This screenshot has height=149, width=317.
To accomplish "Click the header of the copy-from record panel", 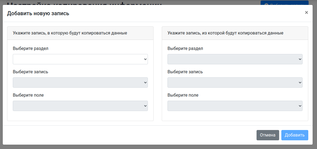I will 225,33.
